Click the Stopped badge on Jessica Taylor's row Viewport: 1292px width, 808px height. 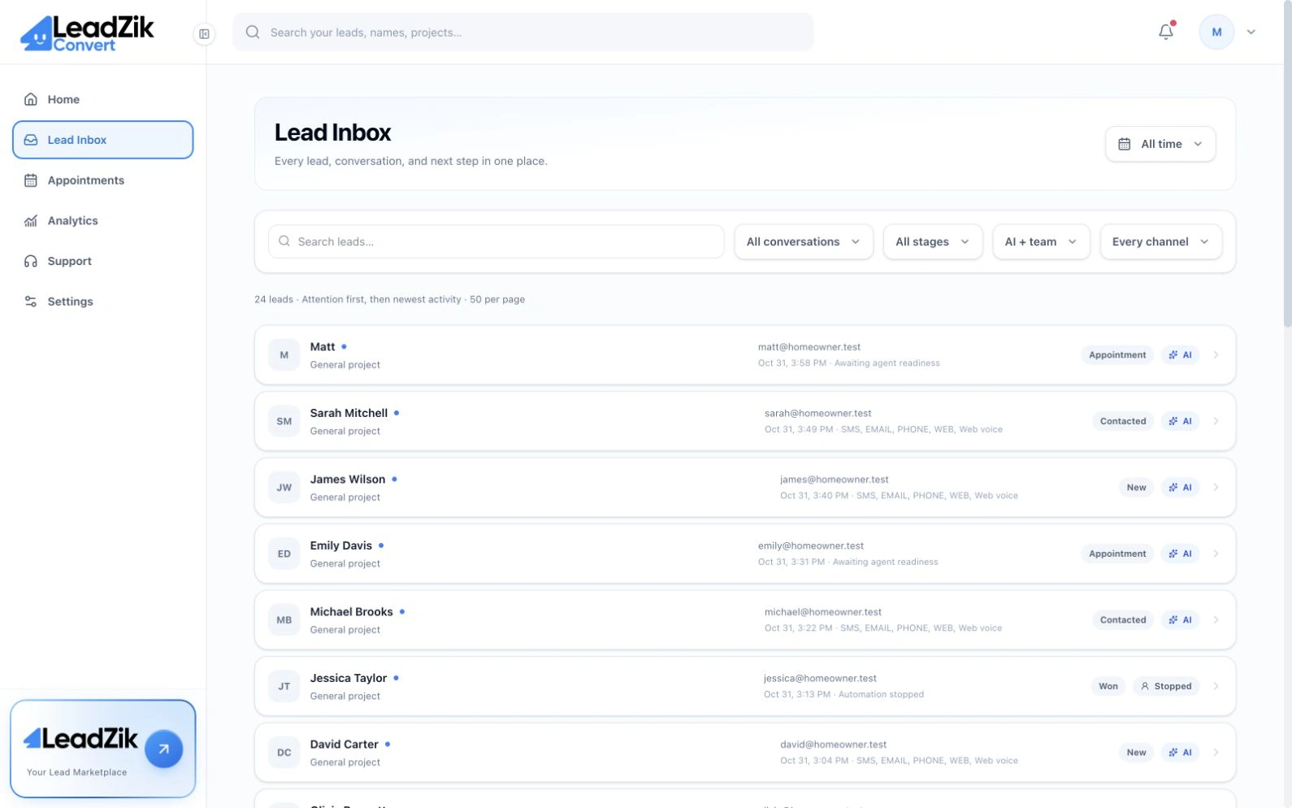tap(1166, 686)
